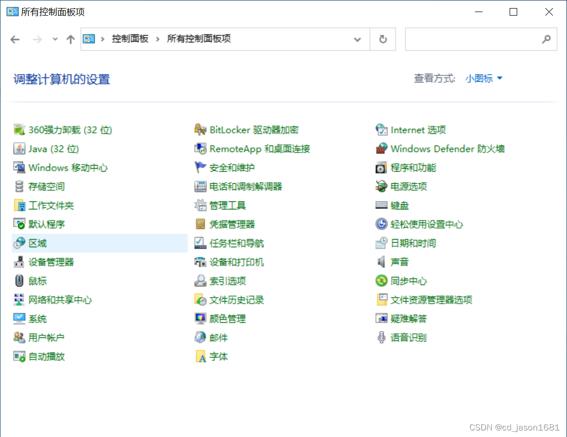Open the 查看方式 view dropdown
Viewport: 567px width, 437px height.
482,78
